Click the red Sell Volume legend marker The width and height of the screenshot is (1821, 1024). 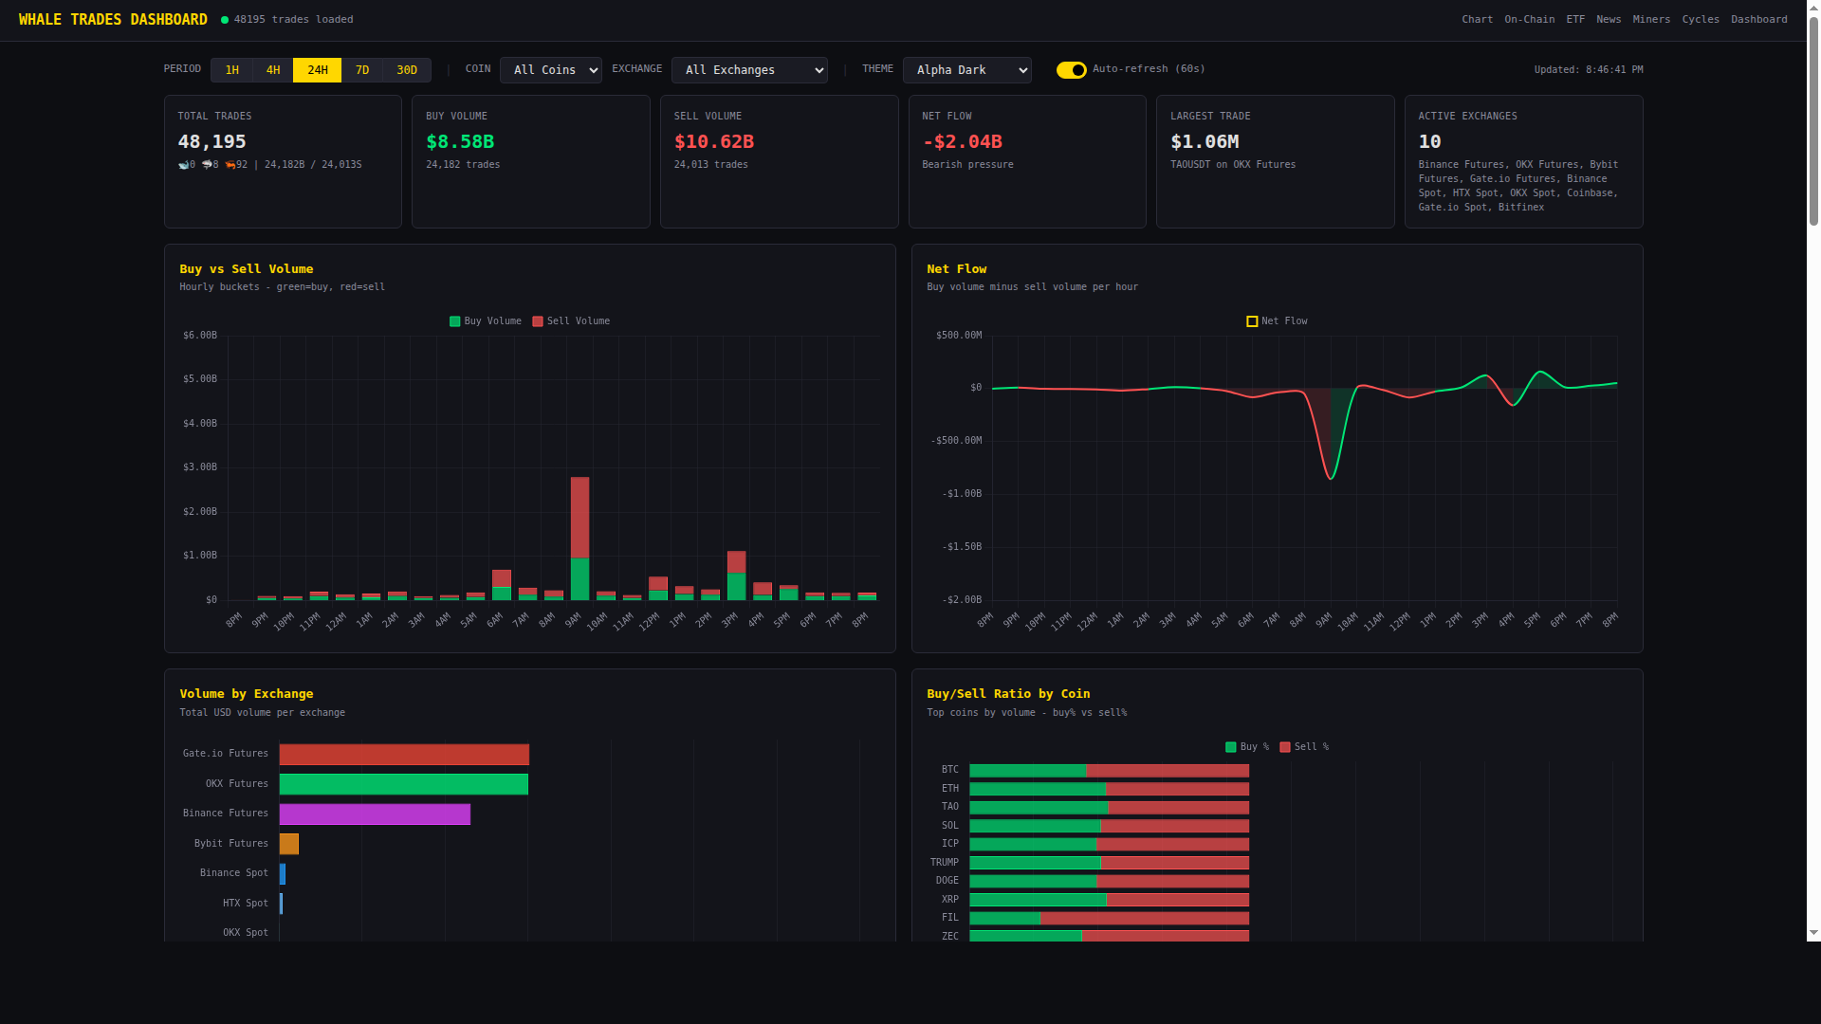click(x=537, y=321)
